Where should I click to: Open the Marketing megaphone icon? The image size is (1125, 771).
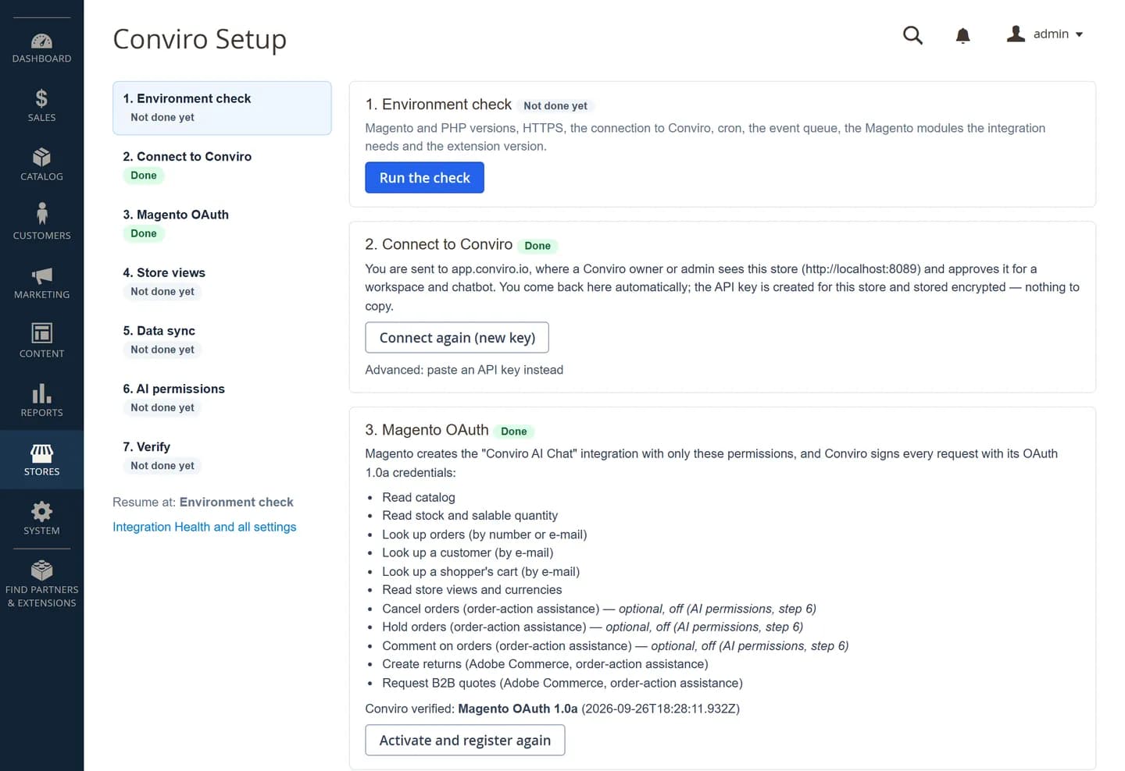point(41,275)
